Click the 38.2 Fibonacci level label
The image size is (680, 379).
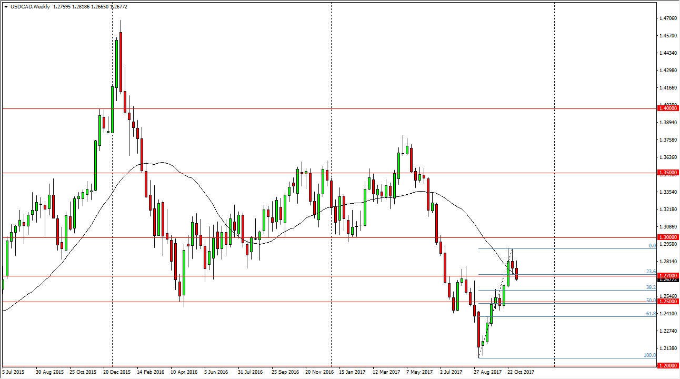click(x=651, y=287)
